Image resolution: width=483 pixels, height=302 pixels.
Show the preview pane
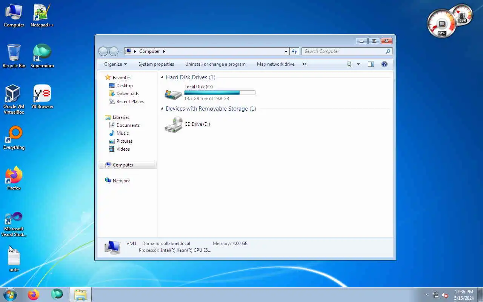point(371,64)
